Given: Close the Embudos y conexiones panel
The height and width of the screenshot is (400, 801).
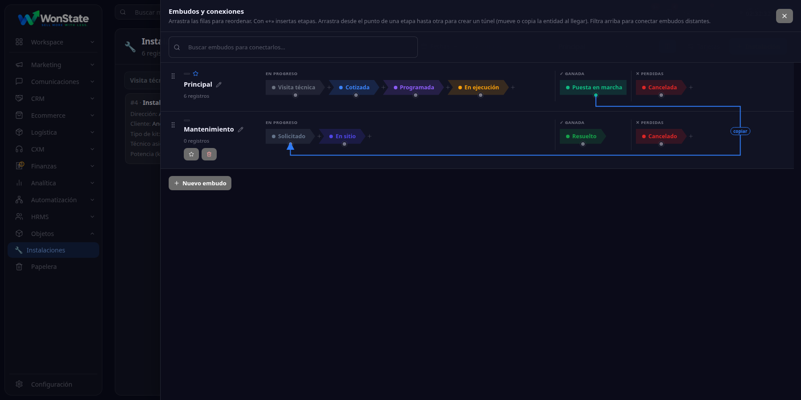Looking at the screenshot, I should (x=785, y=16).
